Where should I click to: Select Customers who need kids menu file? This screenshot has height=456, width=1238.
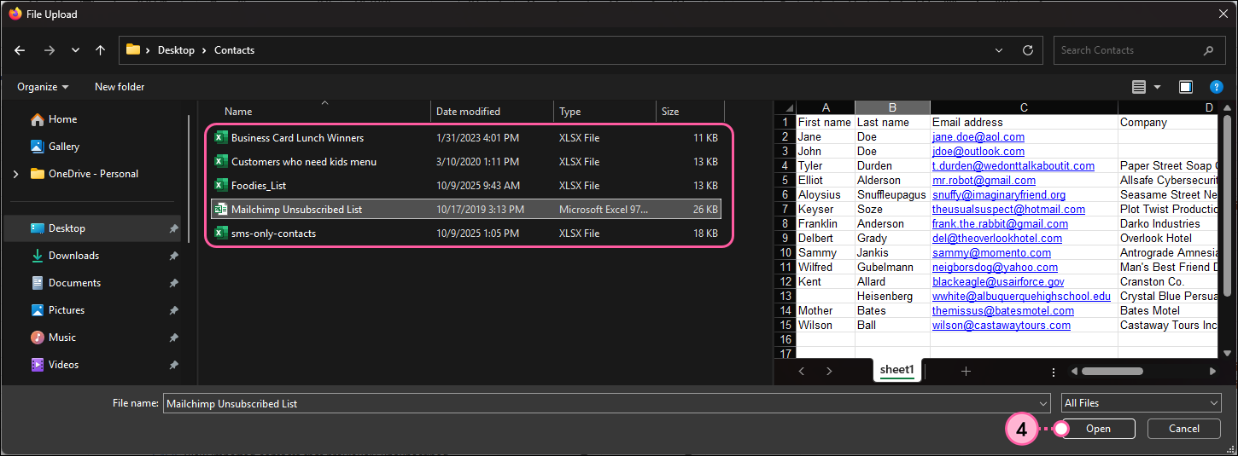(466, 162)
